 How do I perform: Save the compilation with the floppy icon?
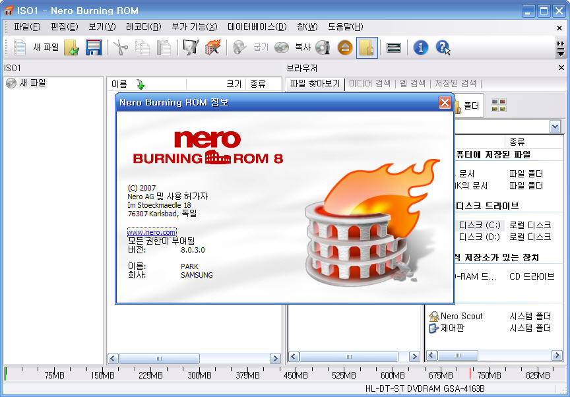(94, 47)
